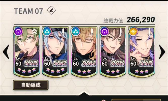Click the blonde character's water element icon

[76, 31]
